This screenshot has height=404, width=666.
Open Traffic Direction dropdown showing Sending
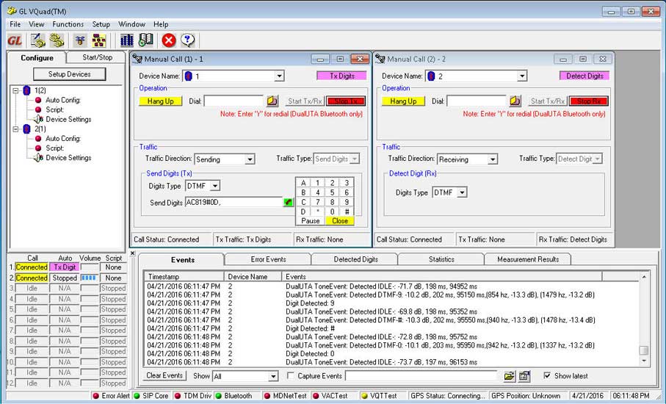tap(250, 159)
